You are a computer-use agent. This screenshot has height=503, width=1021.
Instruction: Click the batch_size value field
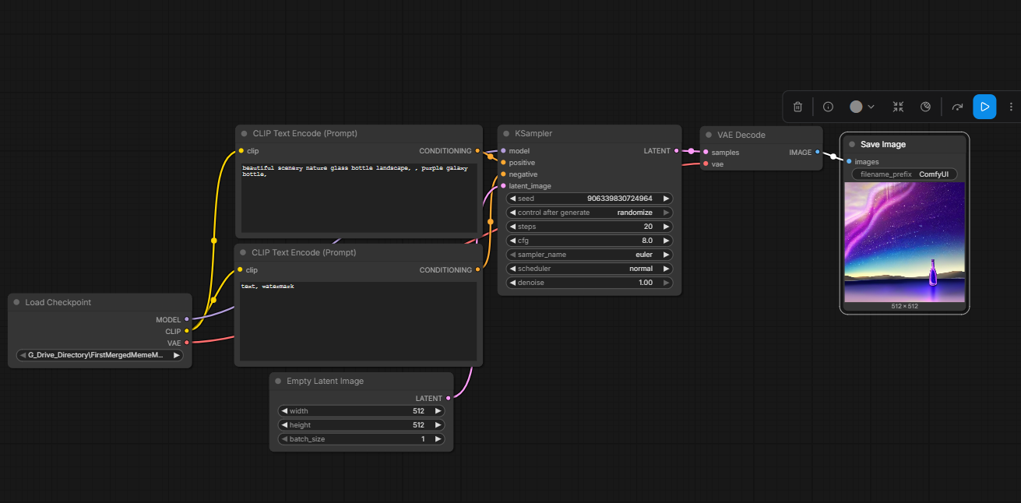coord(361,439)
